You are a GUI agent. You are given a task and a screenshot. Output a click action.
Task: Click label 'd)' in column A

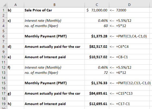point(9,47)
